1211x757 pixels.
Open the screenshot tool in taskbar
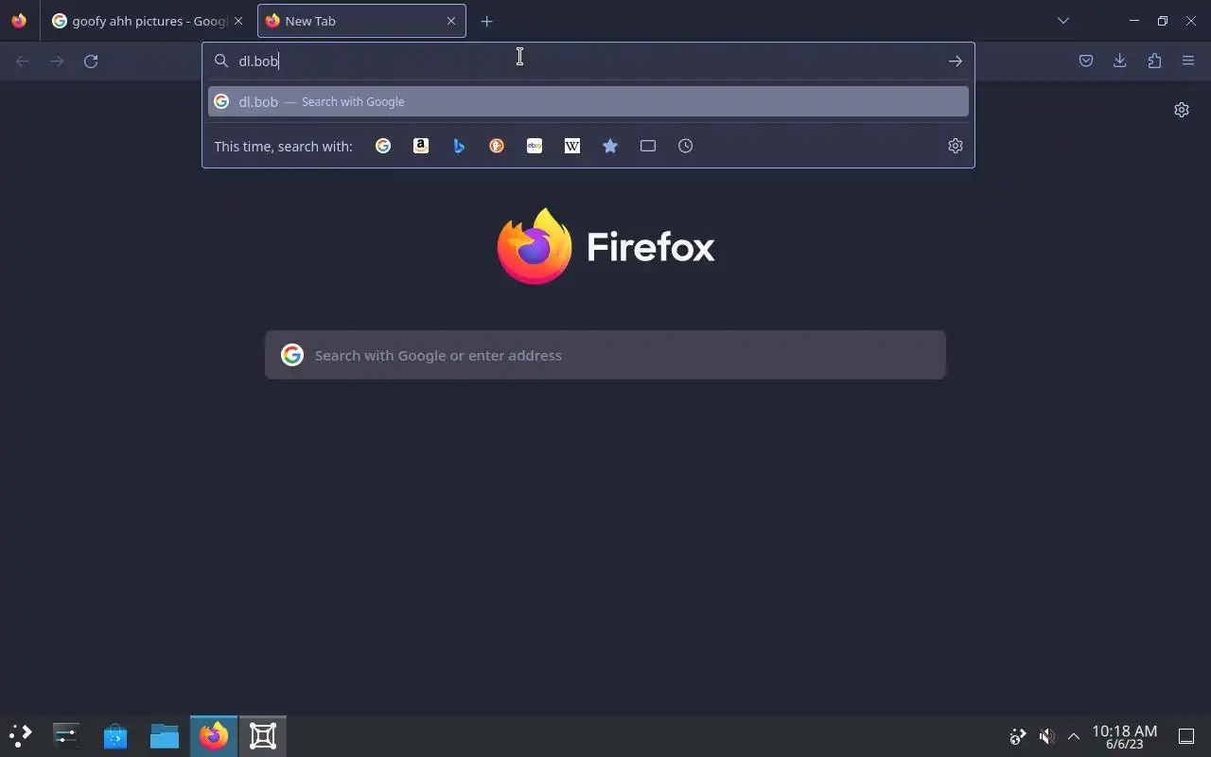263,735
